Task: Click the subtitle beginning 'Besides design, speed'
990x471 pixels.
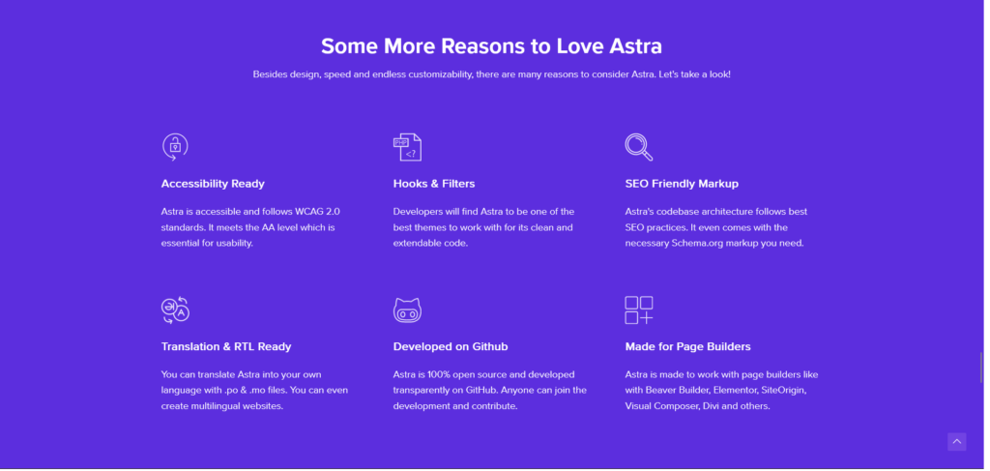Action: [x=492, y=74]
